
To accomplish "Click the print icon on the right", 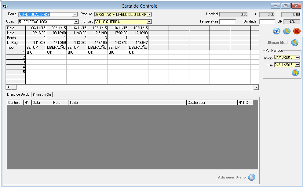I will click(x=277, y=31).
